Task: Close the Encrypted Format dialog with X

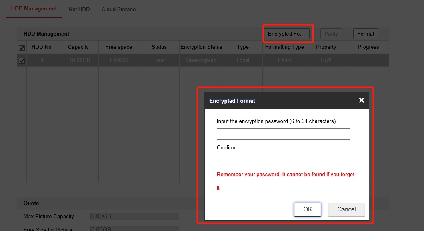Action: pyautogui.click(x=361, y=100)
